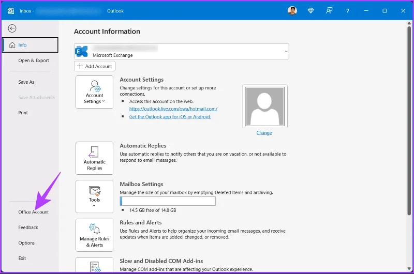Click the Outlook app icon in title bar
Viewport: 414px width, 274px height.
click(11, 11)
